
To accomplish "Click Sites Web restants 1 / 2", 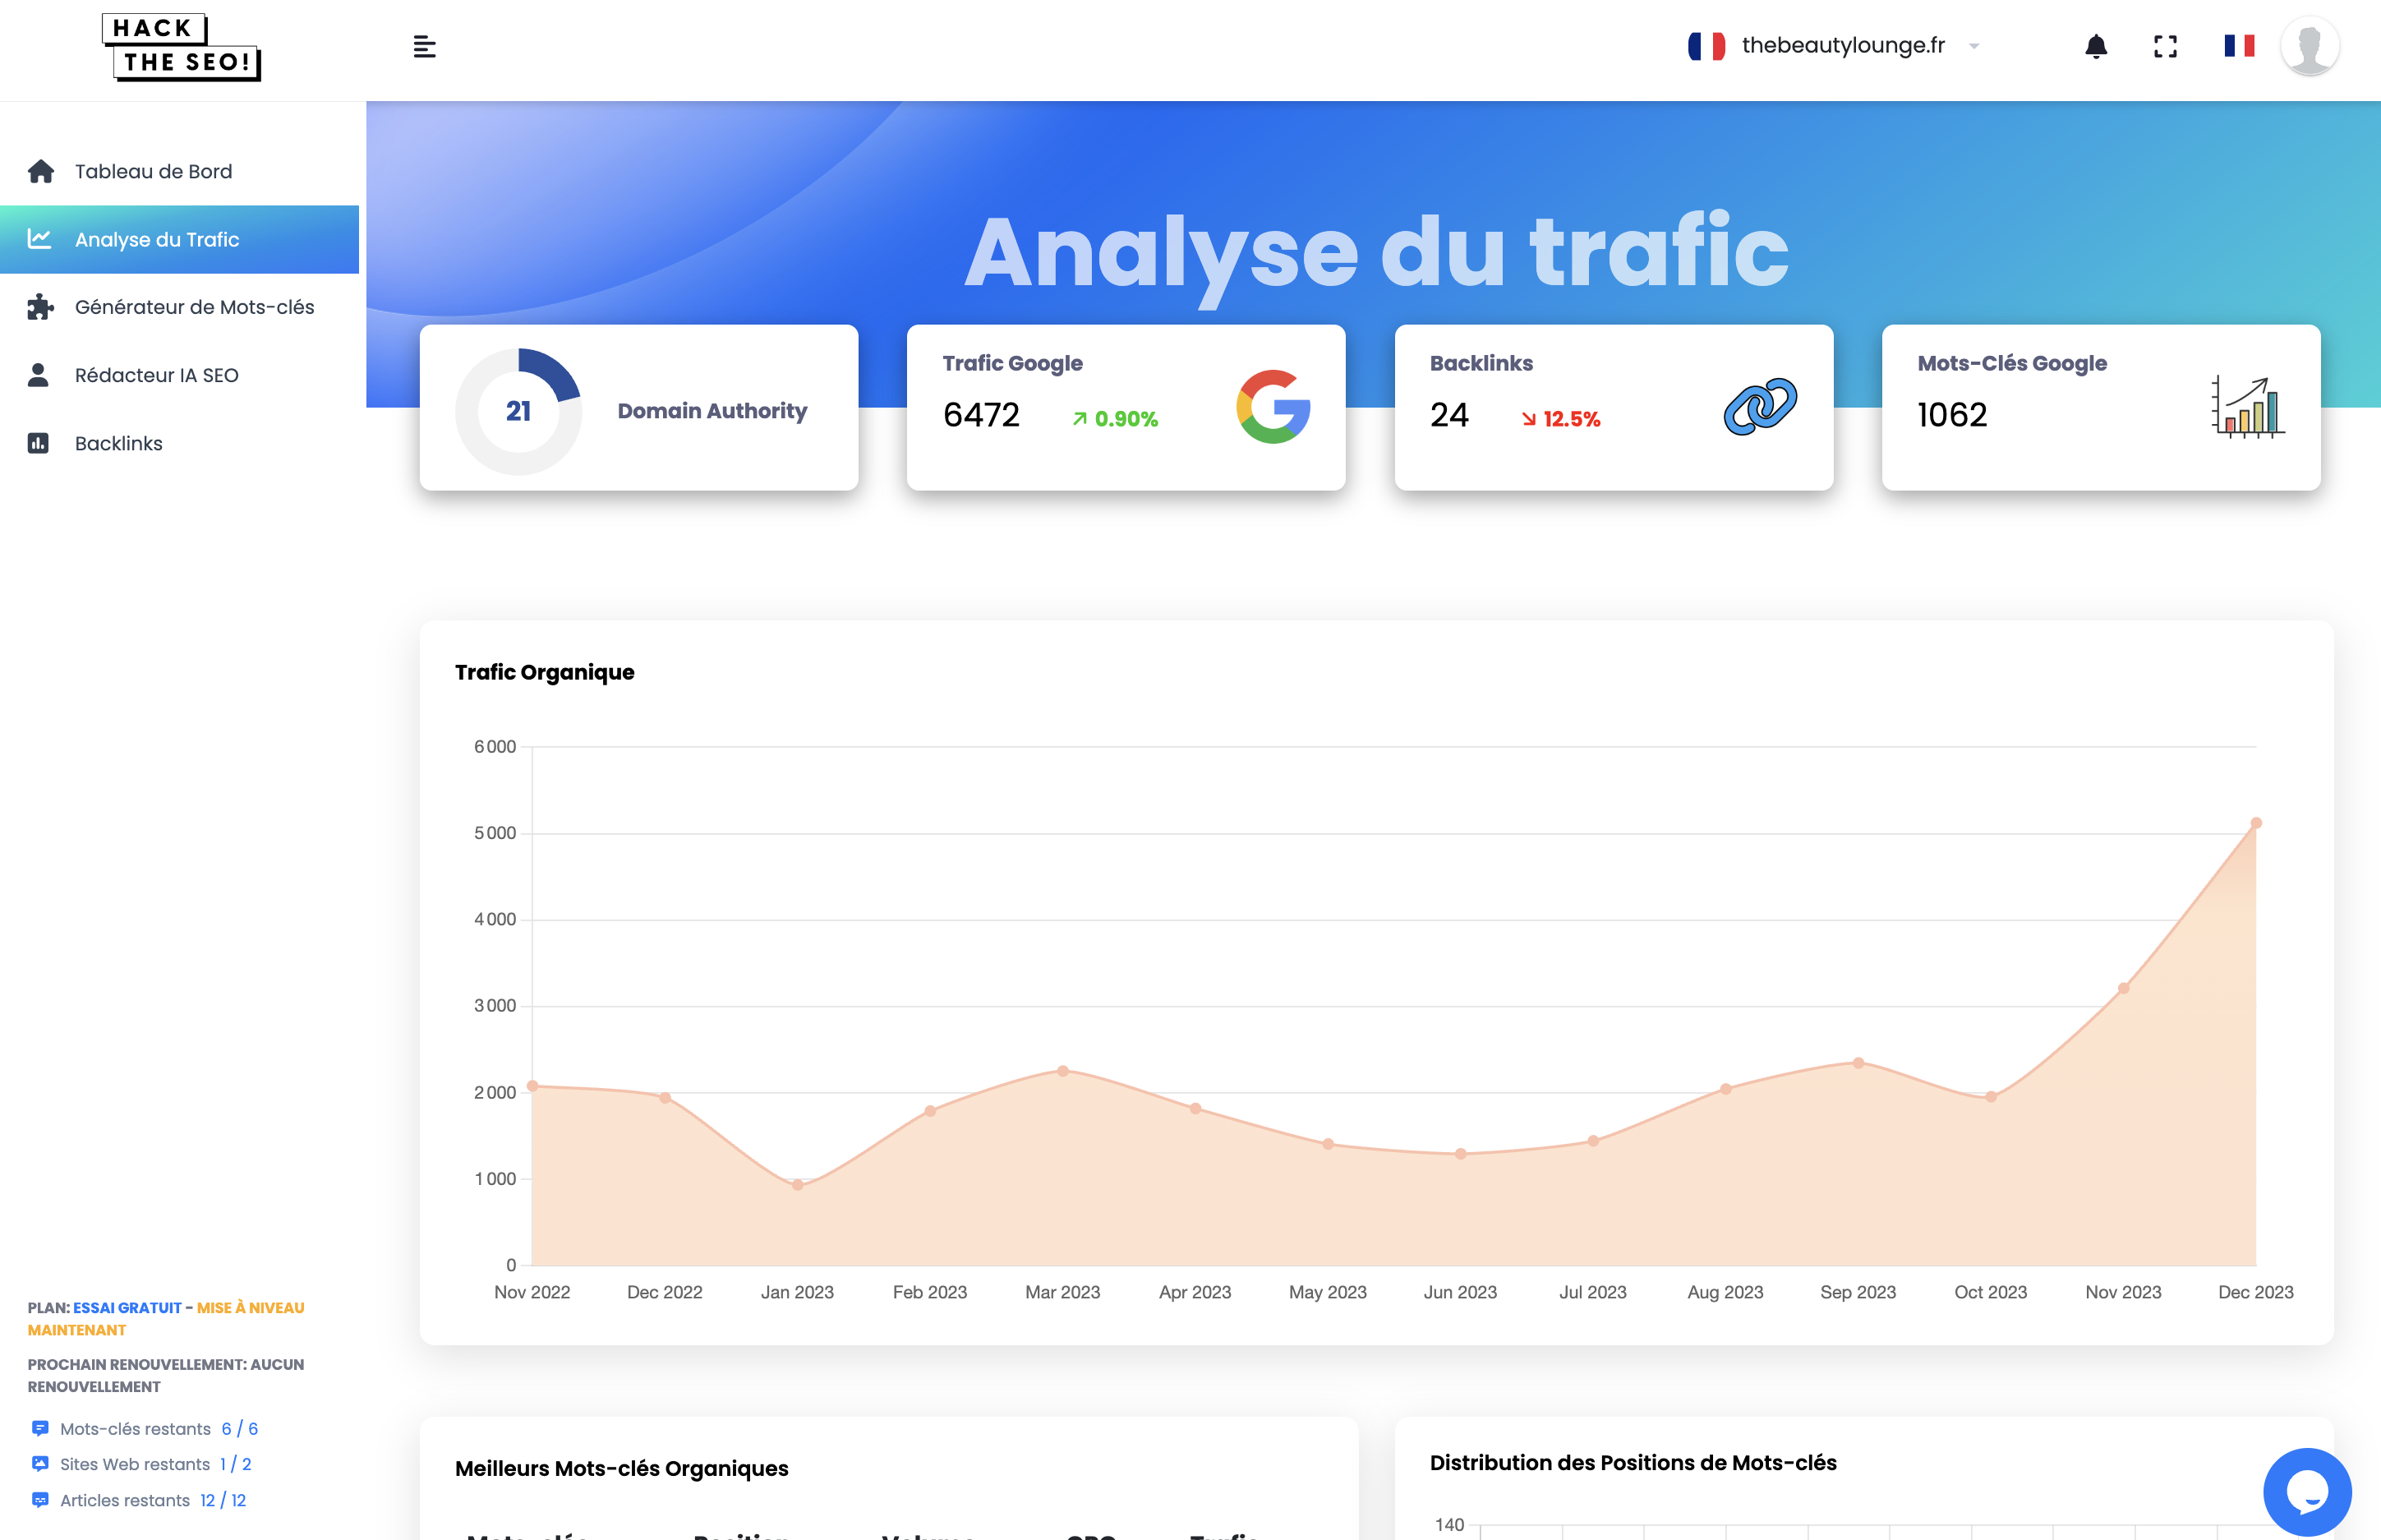I will point(155,1464).
